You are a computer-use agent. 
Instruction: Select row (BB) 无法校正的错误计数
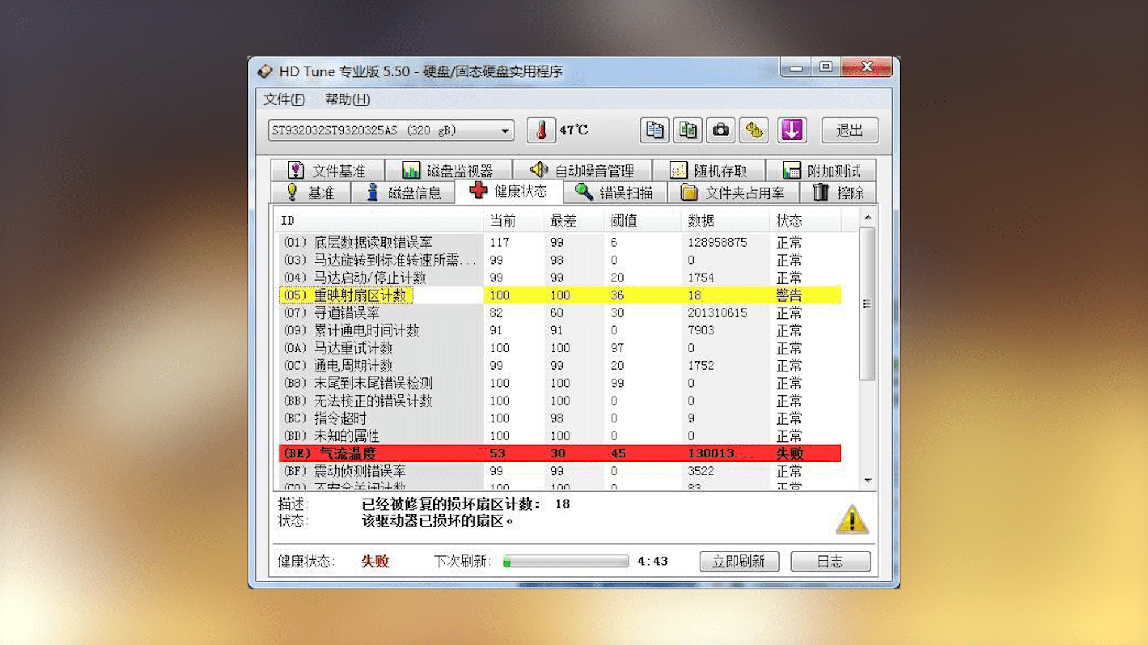coord(560,401)
